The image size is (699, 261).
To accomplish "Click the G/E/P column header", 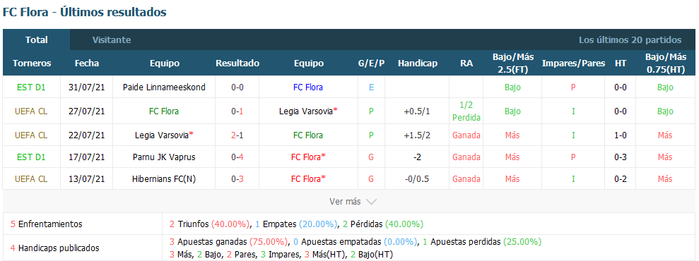I will [x=371, y=63].
